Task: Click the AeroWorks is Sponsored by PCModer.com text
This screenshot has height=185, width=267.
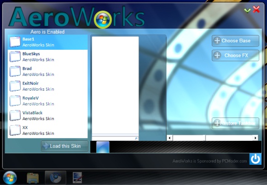Action: [x=209, y=161]
